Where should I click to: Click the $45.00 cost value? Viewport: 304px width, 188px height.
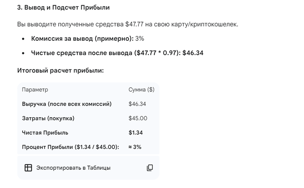(x=138, y=119)
